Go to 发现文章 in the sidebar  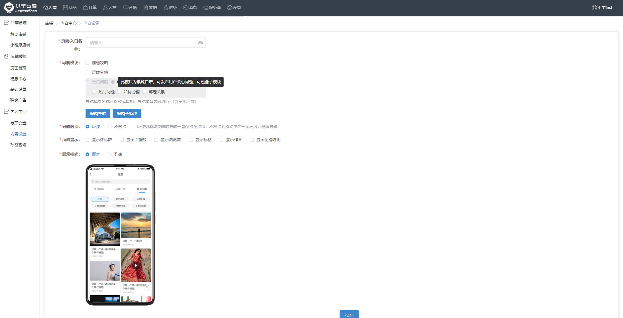tap(18, 123)
